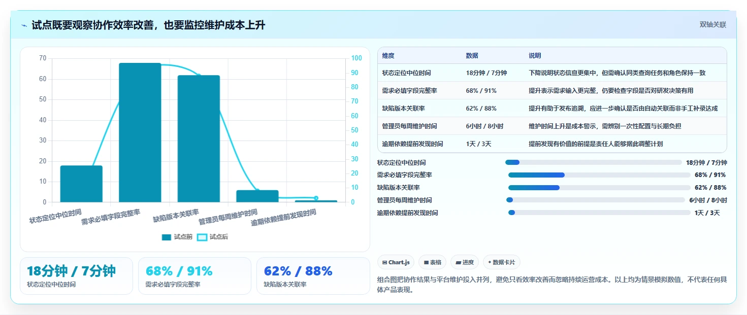Toggle the 试点前 legend entry
The width and height of the screenshot is (747, 315).
coord(177,237)
